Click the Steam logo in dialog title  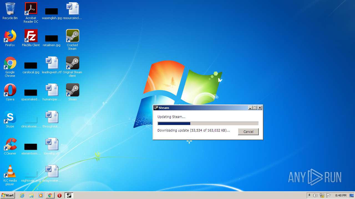(x=156, y=108)
